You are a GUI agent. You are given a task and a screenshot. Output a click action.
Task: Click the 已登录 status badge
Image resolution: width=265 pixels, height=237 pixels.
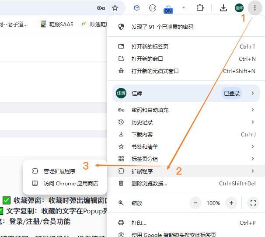pos(231,93)
